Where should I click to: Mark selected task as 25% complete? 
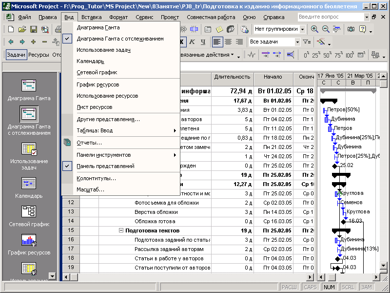(316, 55)
